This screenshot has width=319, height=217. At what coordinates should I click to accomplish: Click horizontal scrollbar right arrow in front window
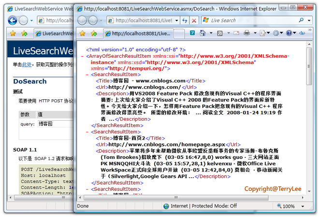[303, 198]
